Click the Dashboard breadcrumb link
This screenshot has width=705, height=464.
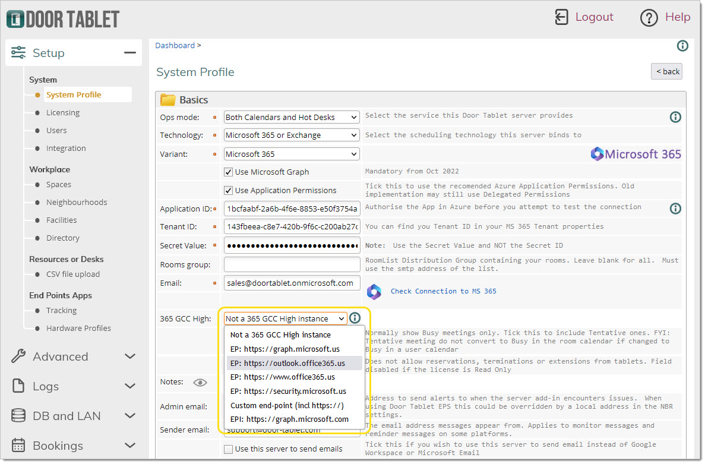click(x=175, y=45)
